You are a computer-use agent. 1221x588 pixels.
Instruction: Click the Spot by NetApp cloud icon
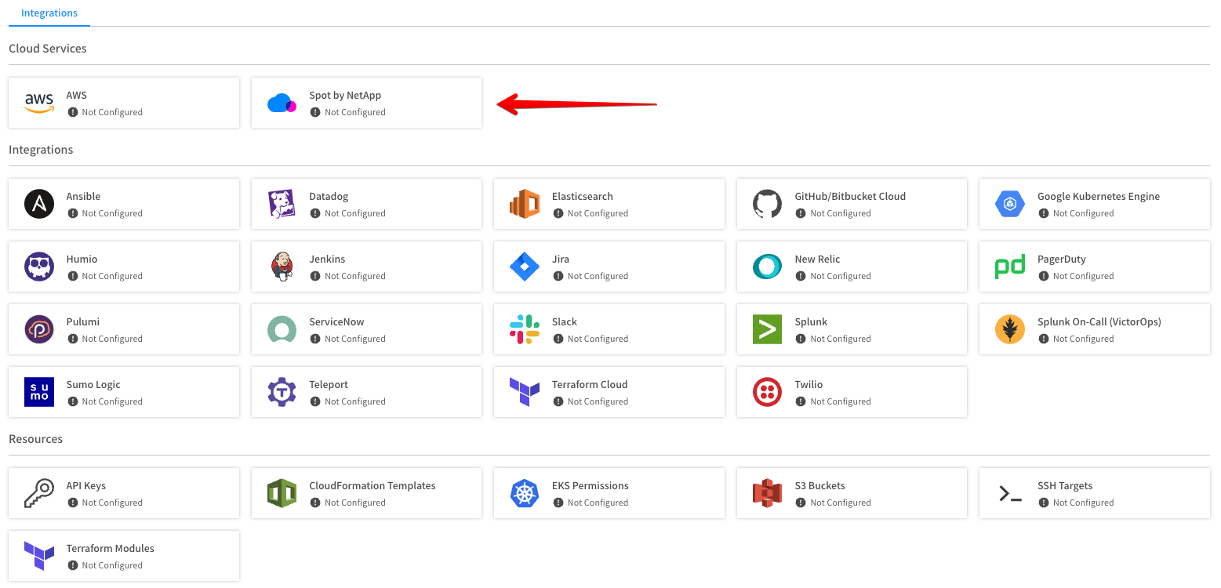pyautogui.click(x=282, y=103)
